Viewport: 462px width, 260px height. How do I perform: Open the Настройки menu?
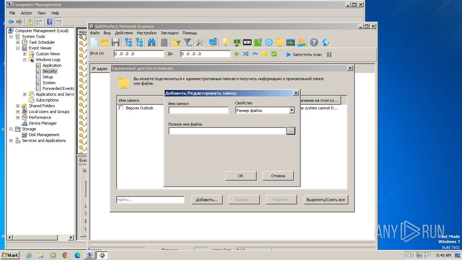[x=147, y=33]
